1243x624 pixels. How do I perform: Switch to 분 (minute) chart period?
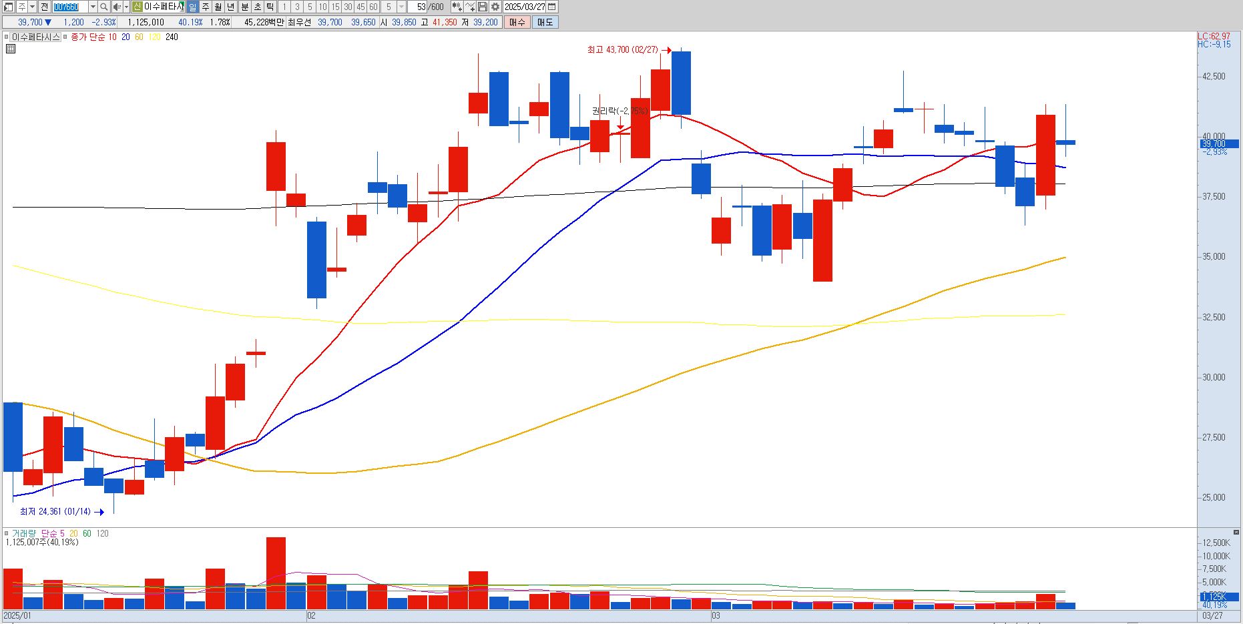pyautogui.click(x=244, y=7)
